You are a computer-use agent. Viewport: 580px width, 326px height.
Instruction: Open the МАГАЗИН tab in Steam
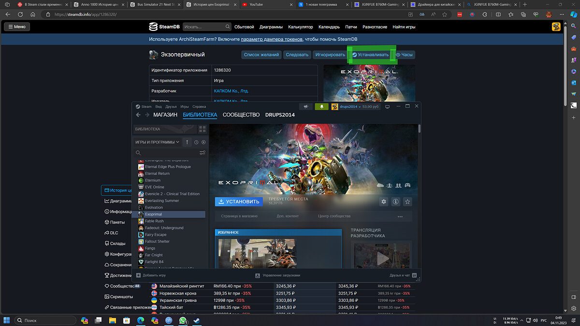[165, 115]
